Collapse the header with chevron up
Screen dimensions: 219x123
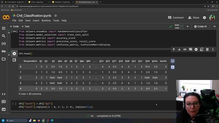[215, 26]
